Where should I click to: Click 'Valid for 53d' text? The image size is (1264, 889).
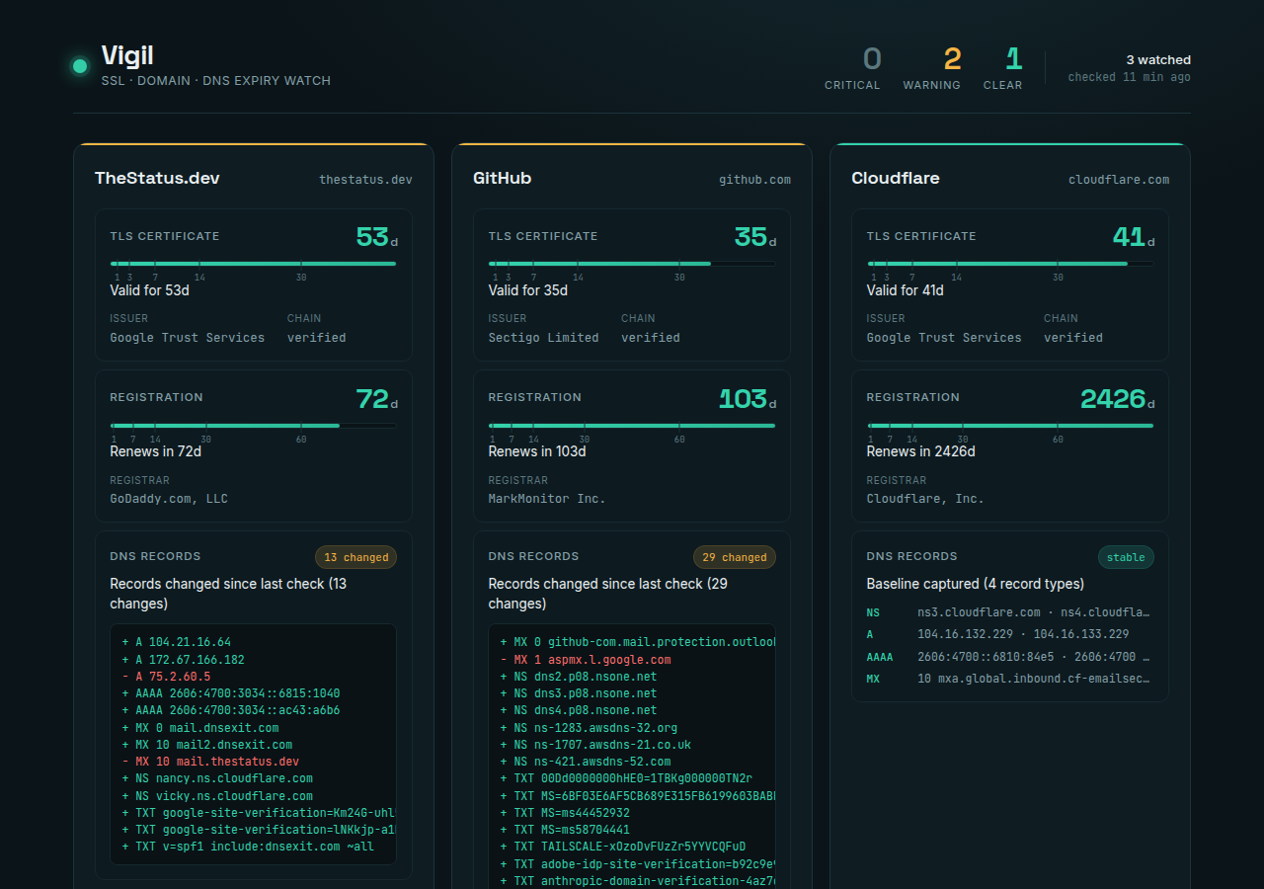pos(149,290)
